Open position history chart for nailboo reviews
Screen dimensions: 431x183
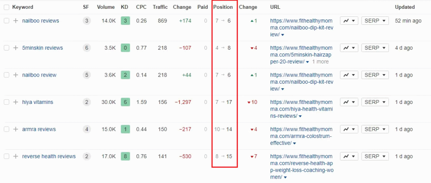(x=349, y=21)
